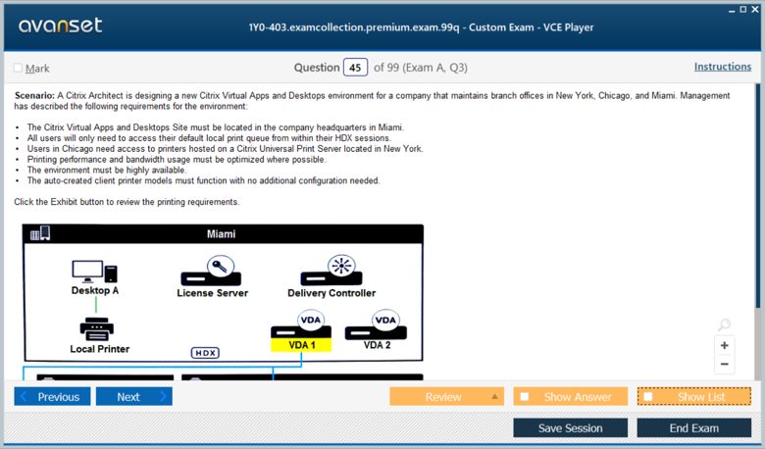Image resolution: width=765 pixels, height=449 pixels.
Task: Click the Desktop A computer icon
Action: (95, 271)
